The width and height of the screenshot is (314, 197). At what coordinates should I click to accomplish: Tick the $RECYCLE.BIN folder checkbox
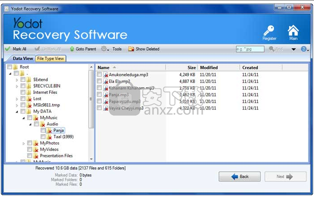click(23, 86)
